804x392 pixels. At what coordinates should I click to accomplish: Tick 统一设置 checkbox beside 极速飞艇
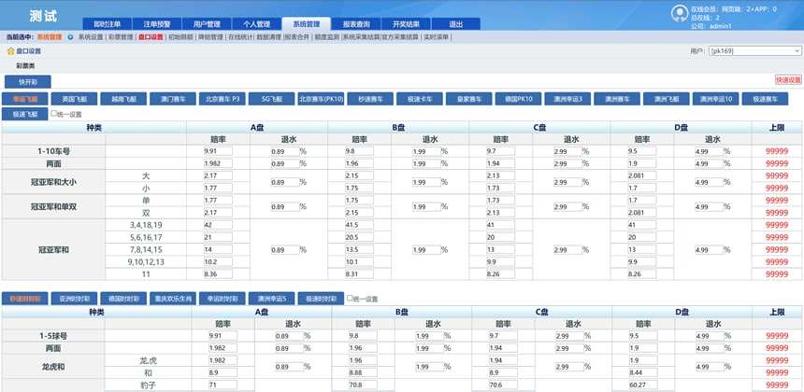[55, 114]
